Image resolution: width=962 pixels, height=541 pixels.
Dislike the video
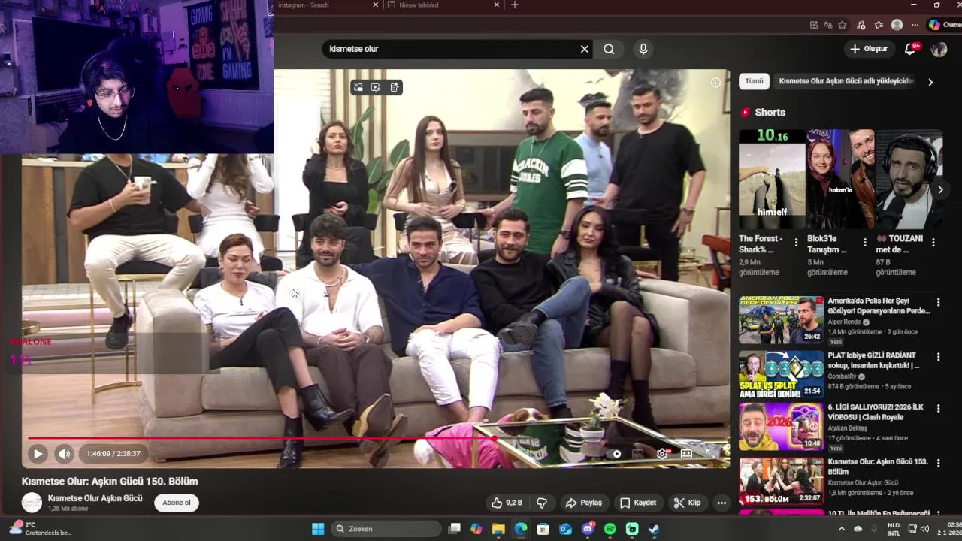[x=541, y=503]
